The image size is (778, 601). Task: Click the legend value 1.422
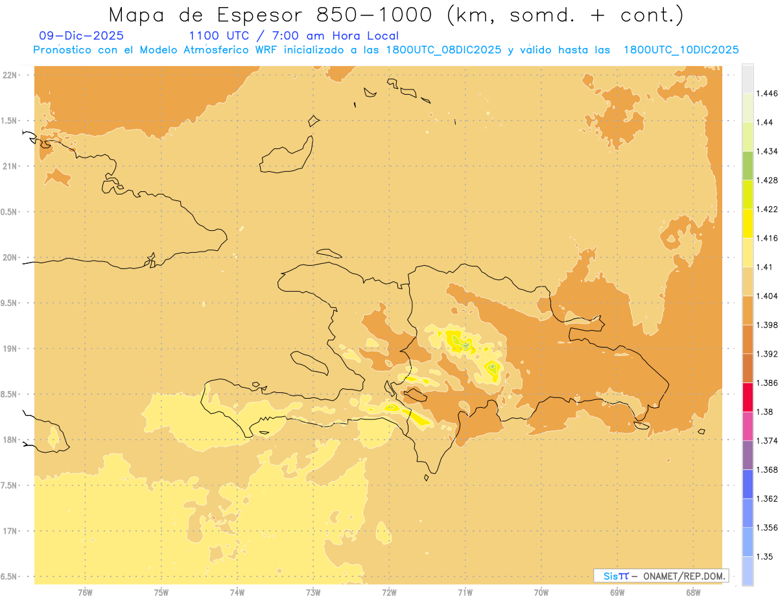[766, 209]
